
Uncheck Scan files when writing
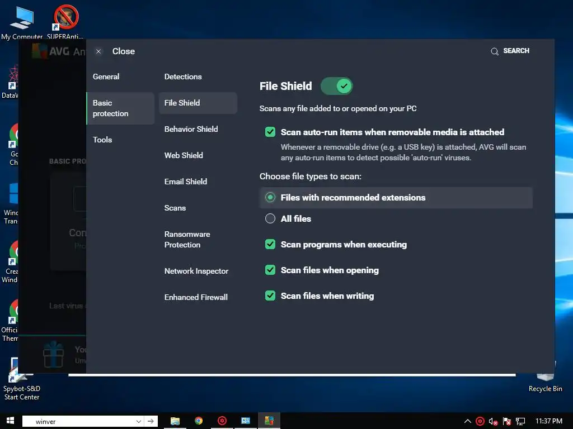tap(270, 295)
